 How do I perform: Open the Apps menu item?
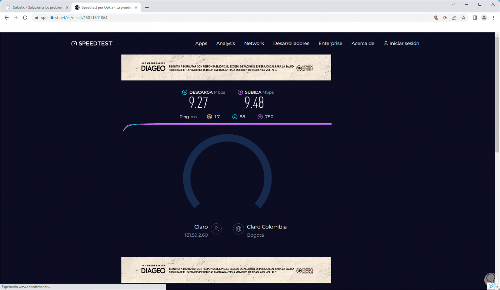coord(201,43)
